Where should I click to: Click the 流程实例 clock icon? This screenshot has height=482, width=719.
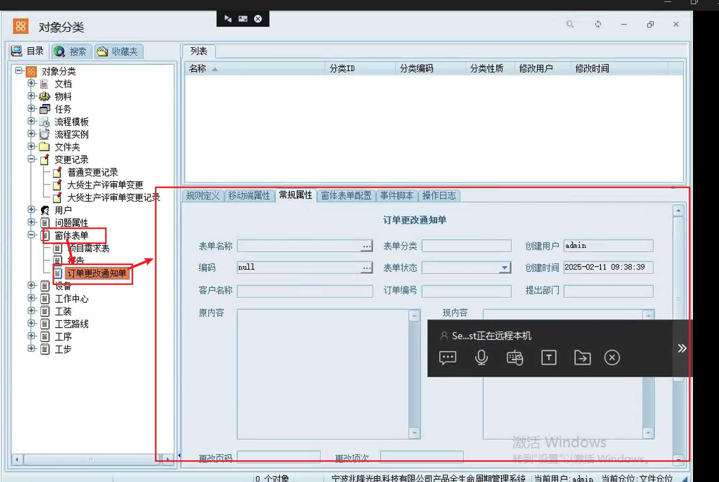44,134
